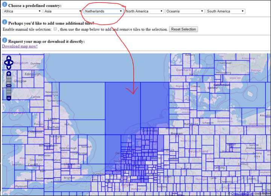Click help icon beside additional tiles heading
Screen dimensions: 271x196
pyautogui.click(x=5, y=22)
